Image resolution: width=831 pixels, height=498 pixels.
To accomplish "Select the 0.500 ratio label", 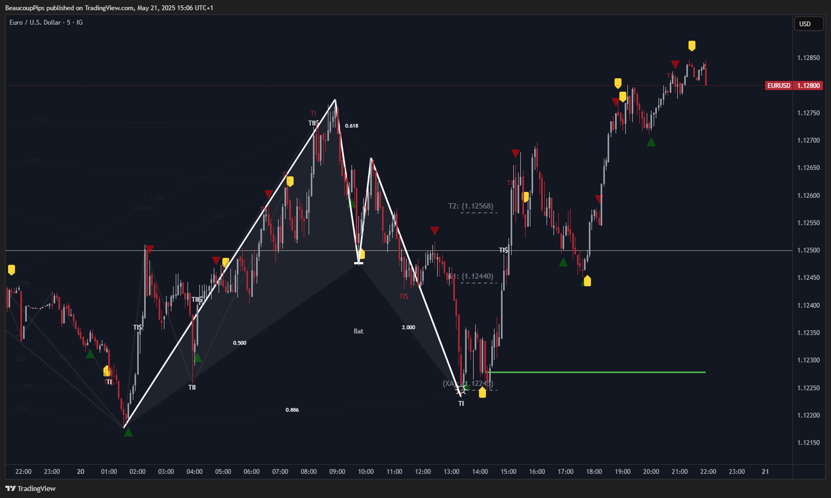I will point(239,343).
